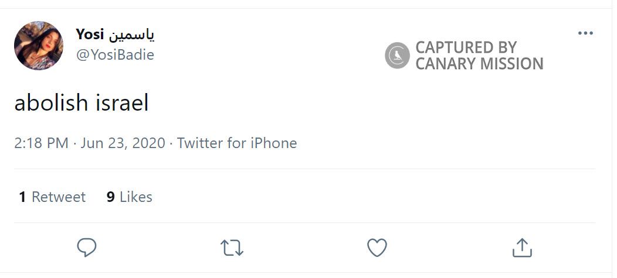Open the three-dot more options menu
This screenshot has width=617, height=278.
[585, 33]
